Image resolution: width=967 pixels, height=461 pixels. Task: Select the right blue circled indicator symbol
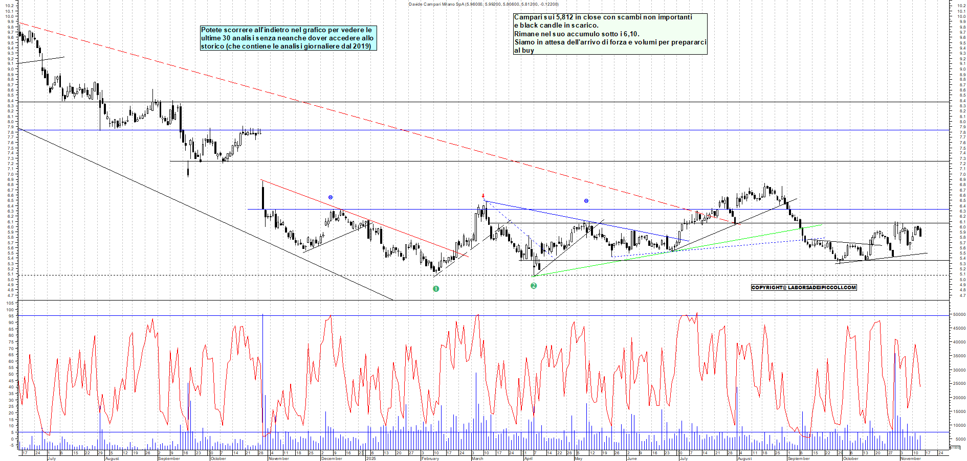tap(585, 201)
